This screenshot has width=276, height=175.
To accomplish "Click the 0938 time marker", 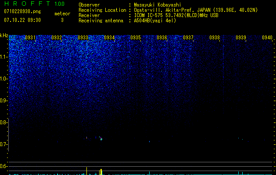I will (215, 38).
